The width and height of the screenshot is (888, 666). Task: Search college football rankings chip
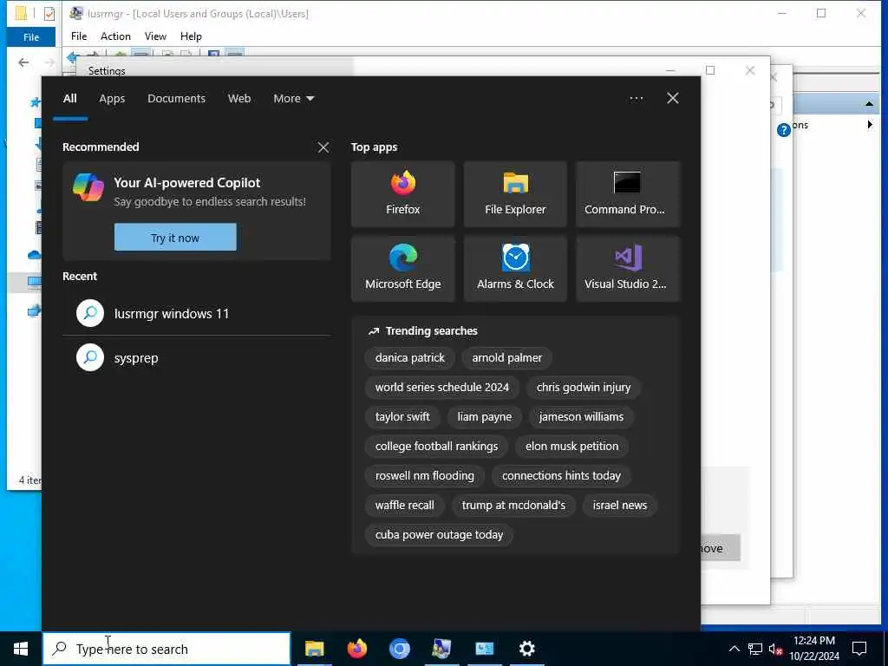pos(436,447)
